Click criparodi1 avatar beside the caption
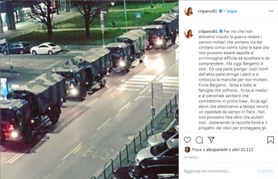 189,33
